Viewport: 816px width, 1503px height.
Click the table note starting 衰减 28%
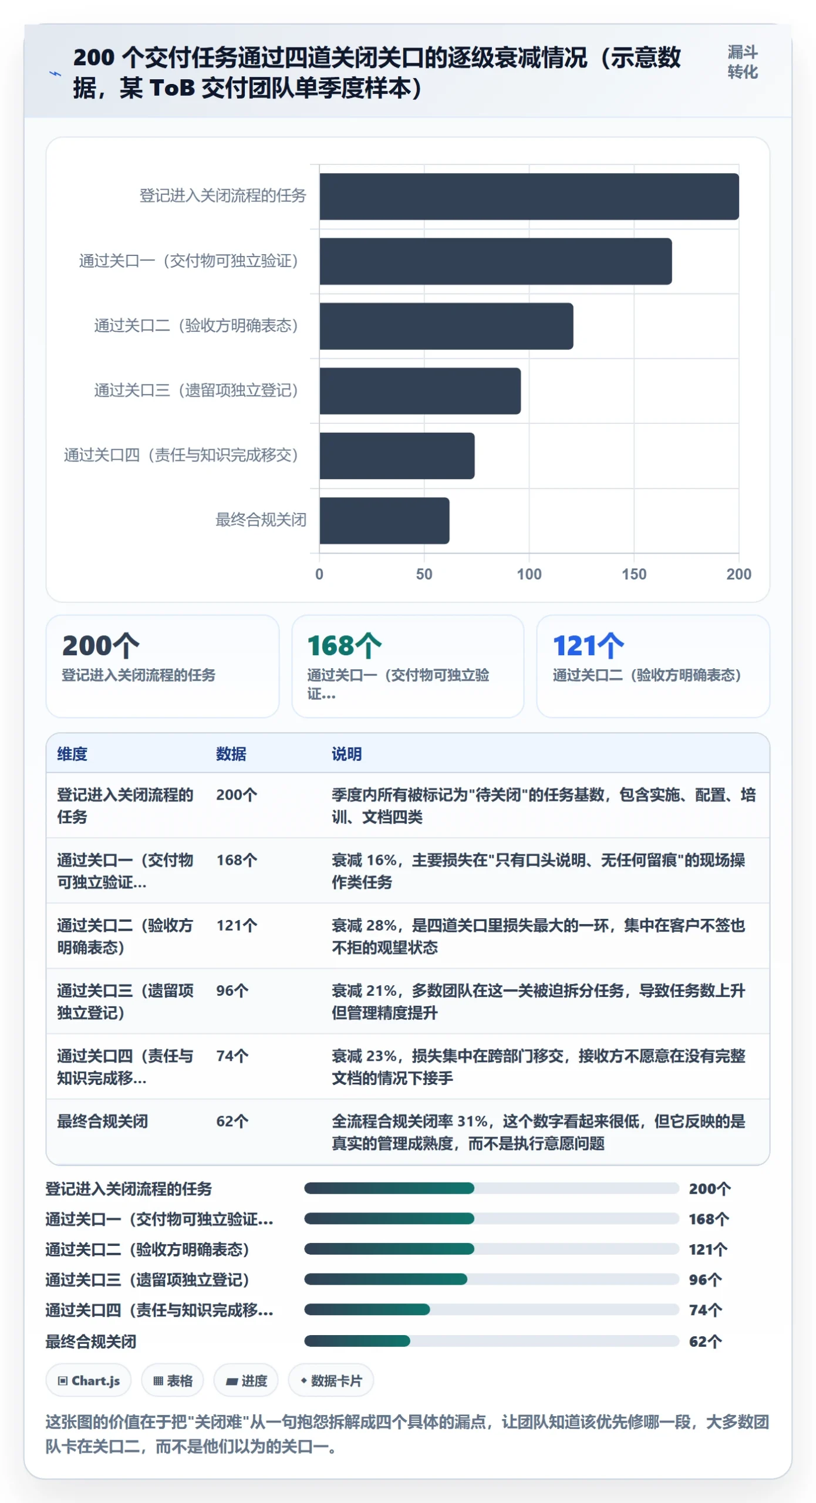(x=538, y=936)
